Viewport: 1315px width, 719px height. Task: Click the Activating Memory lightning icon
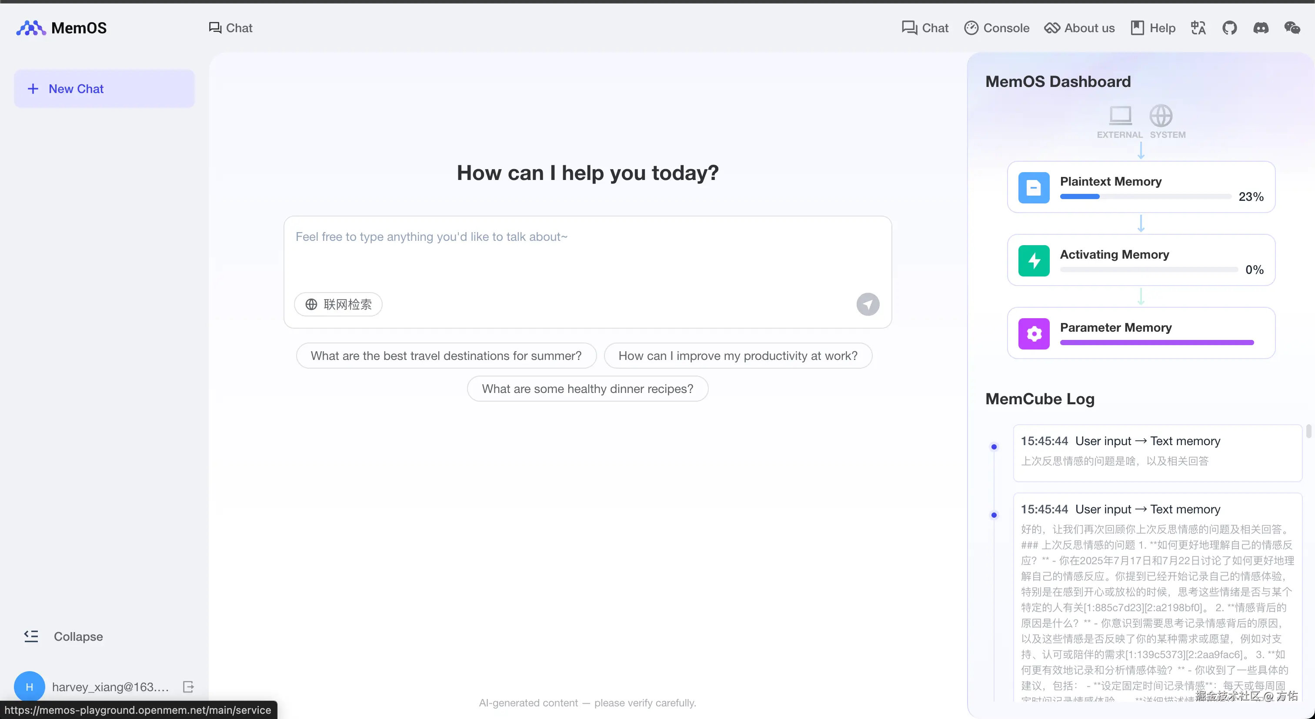tap(1034, 261)
